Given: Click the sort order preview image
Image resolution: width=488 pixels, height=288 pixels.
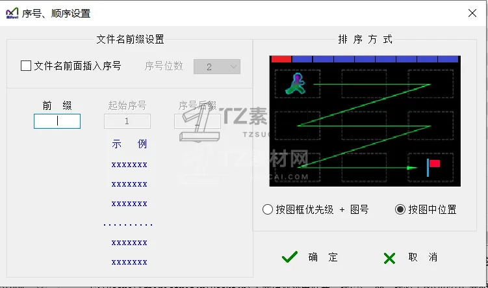Looking at the screenshot, I should point(365,121).
